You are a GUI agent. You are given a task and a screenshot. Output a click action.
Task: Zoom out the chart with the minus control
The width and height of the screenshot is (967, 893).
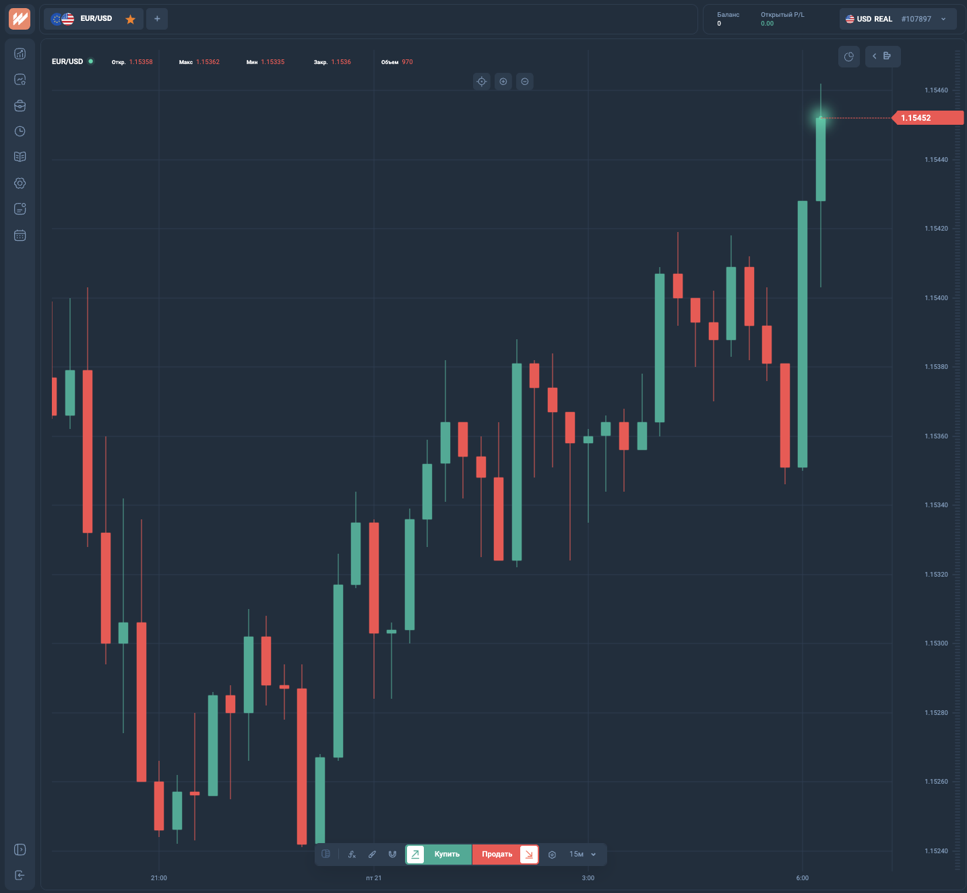524,81
